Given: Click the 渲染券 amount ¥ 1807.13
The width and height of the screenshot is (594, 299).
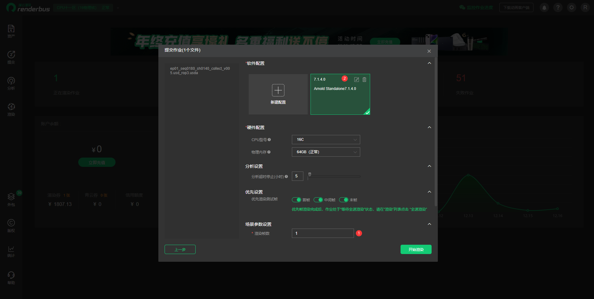Looking at the screenshot, I should (x=60, y=204).
